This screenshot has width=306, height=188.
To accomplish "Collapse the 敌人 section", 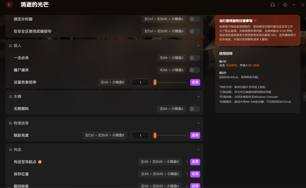I will coord(198,46).
